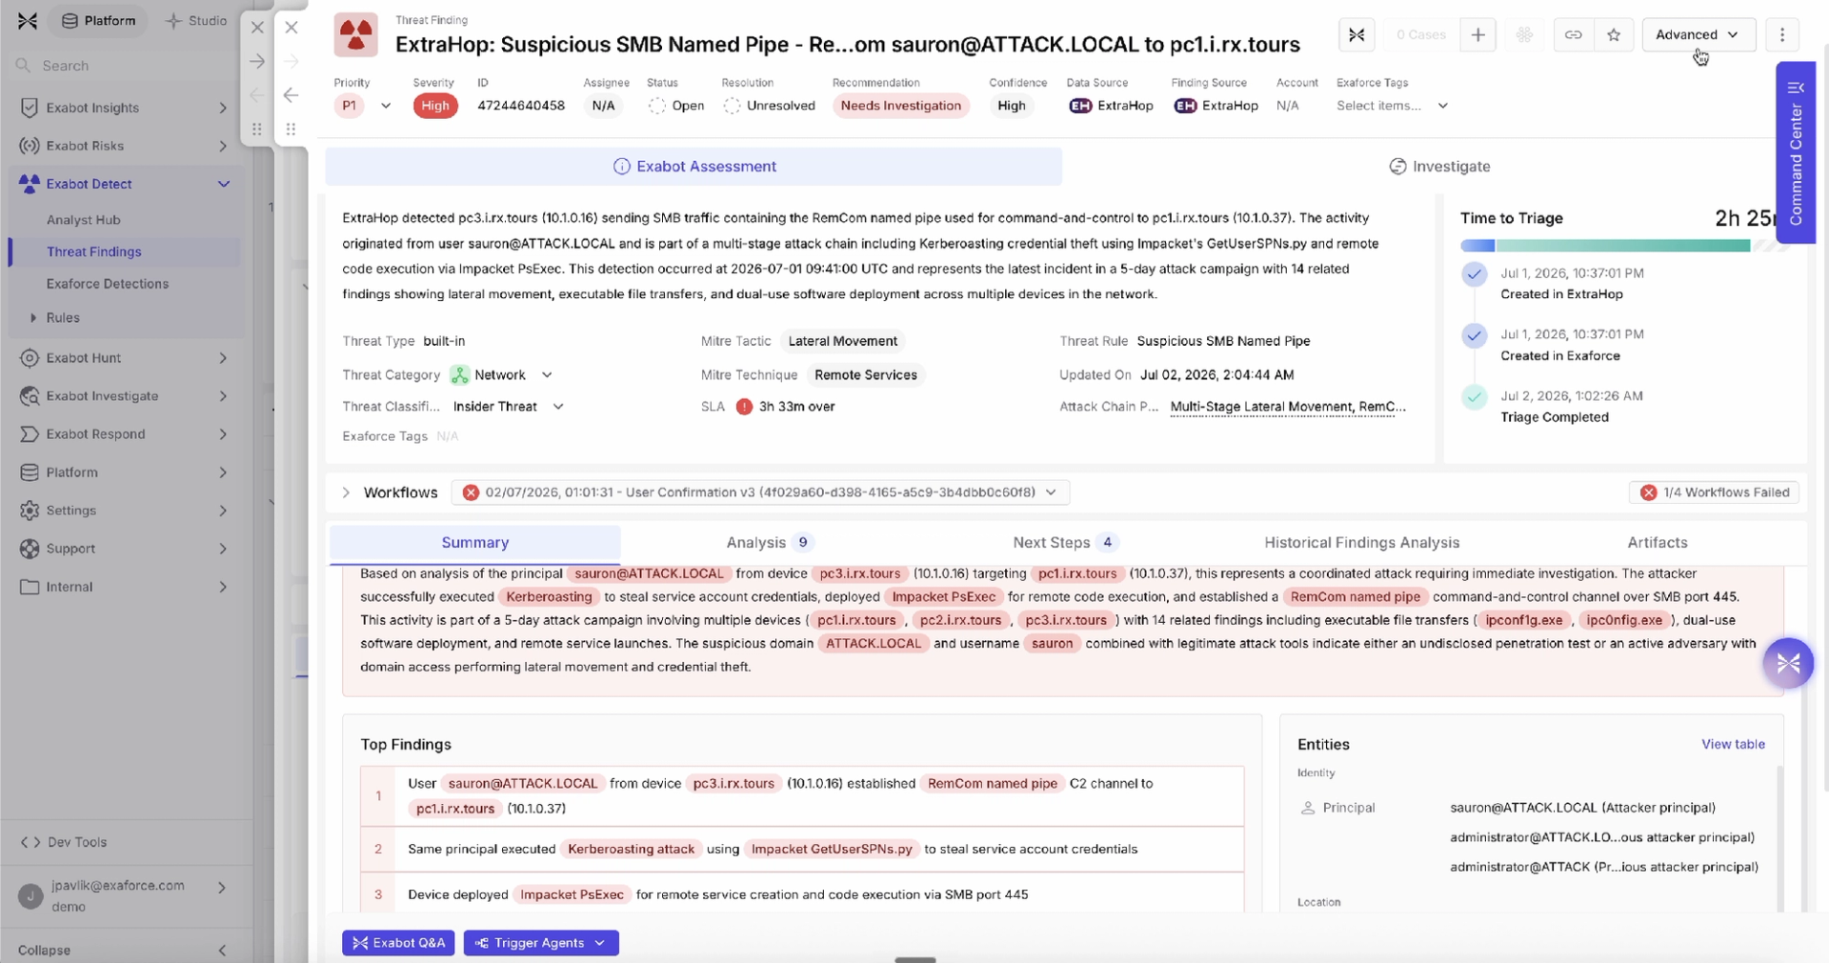This screenshot has height=963, width=1829.
Task: Click the Trigger Agents button
Action: coord(541,943)
